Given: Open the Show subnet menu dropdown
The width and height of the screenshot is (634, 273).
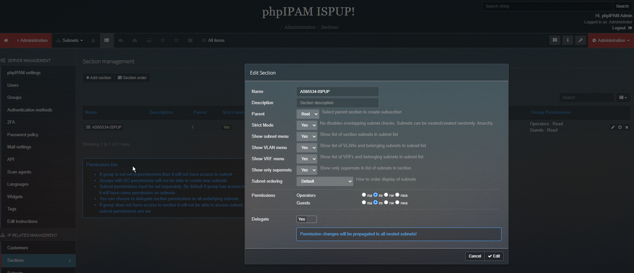Looking at the screenshot, I should tap(307, 136).
